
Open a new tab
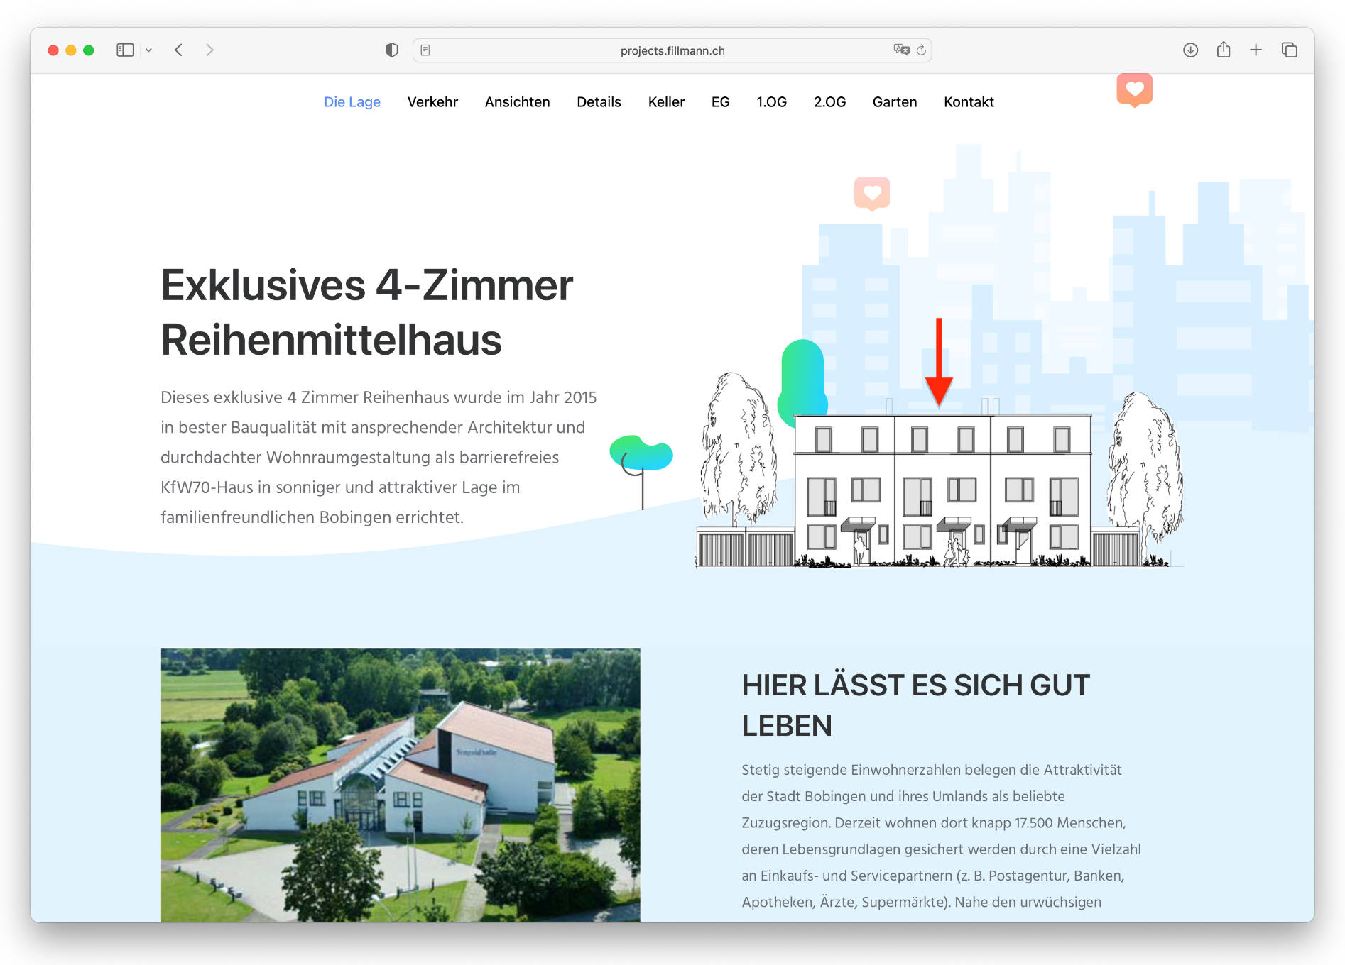[x=1256, y=50]
